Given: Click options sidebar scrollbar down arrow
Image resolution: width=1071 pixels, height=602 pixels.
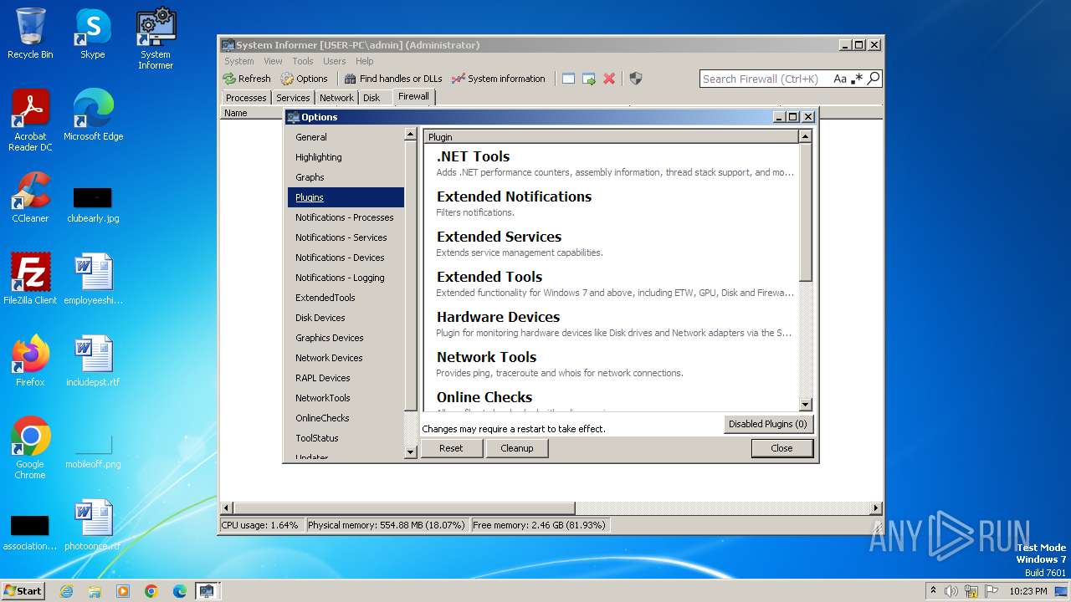Looking at the screenshot, I should coord(411,451).
